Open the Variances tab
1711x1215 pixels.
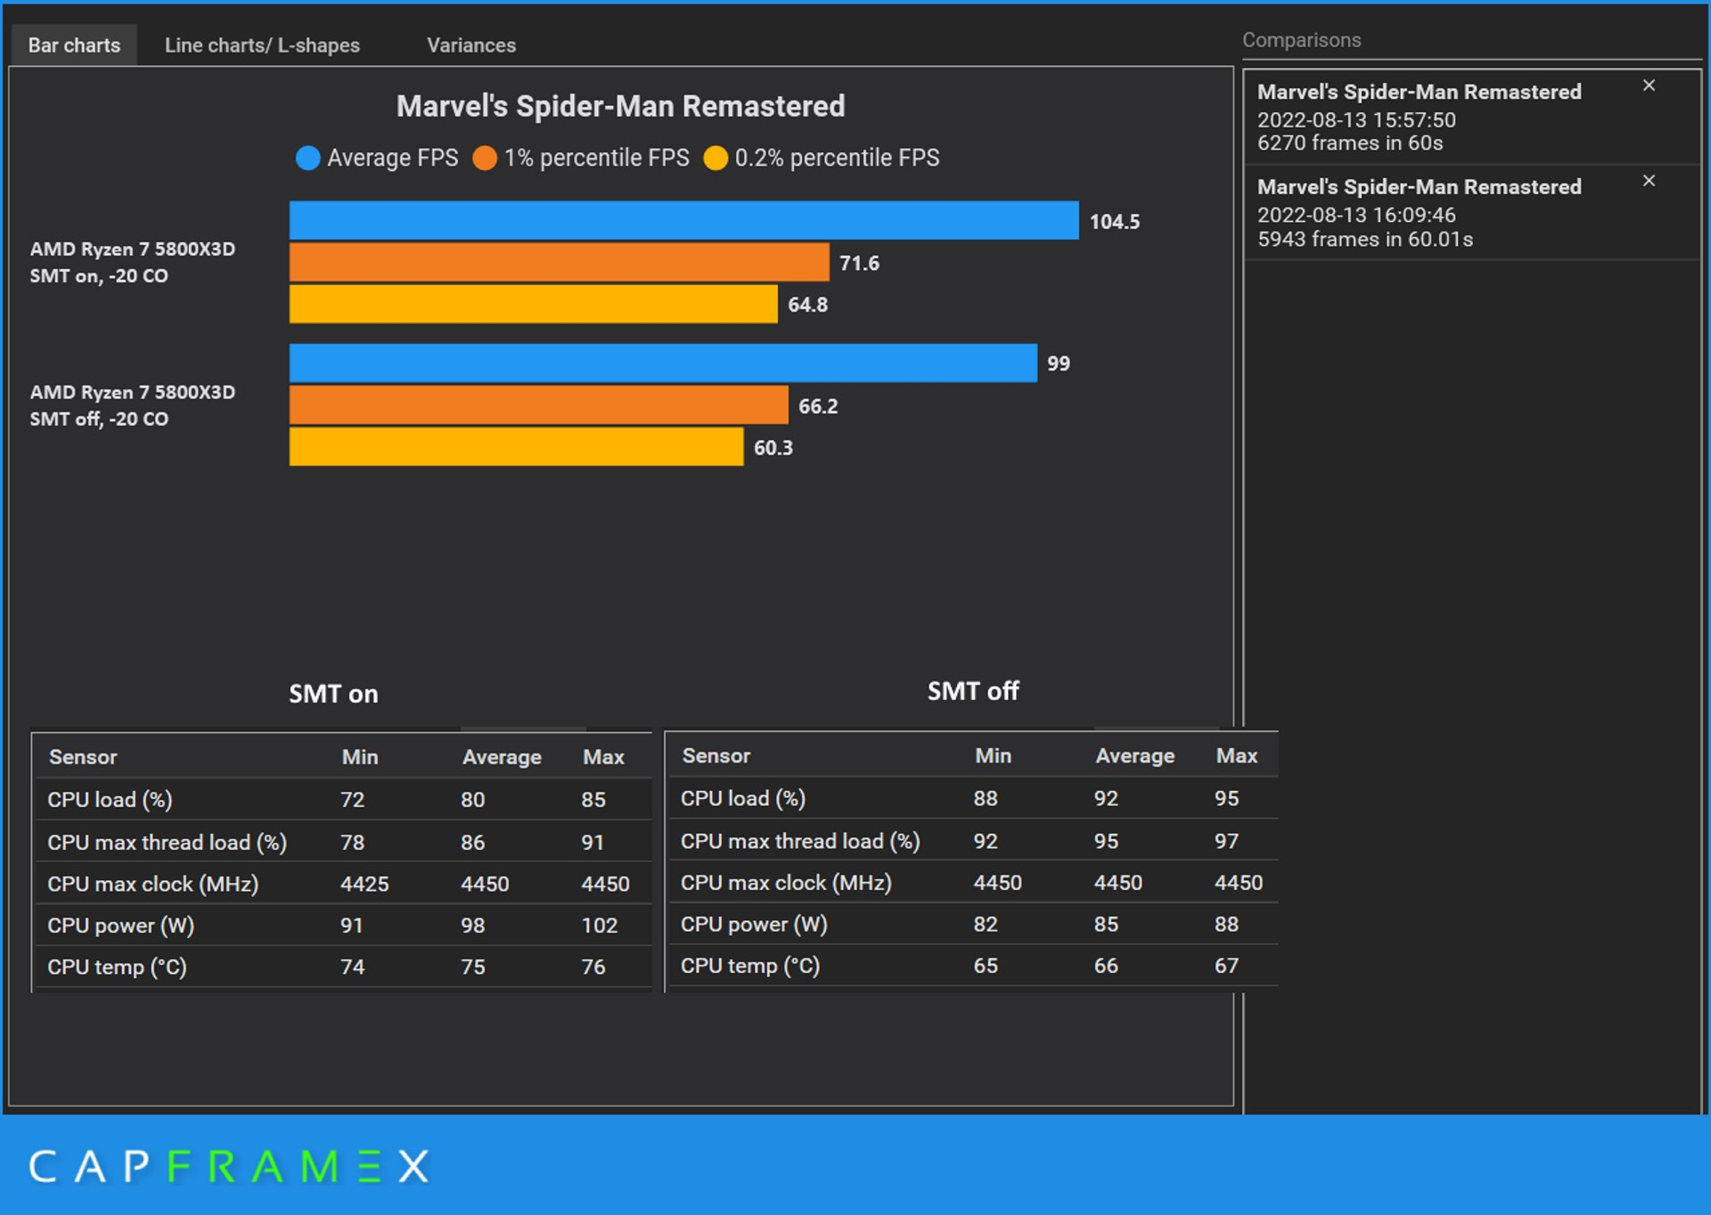coord(471,45)
